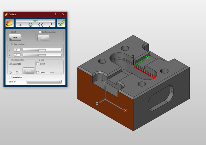Click the magnifier preview icon
Viewport: 206px width, 145px height.
(x=50, y=24)
